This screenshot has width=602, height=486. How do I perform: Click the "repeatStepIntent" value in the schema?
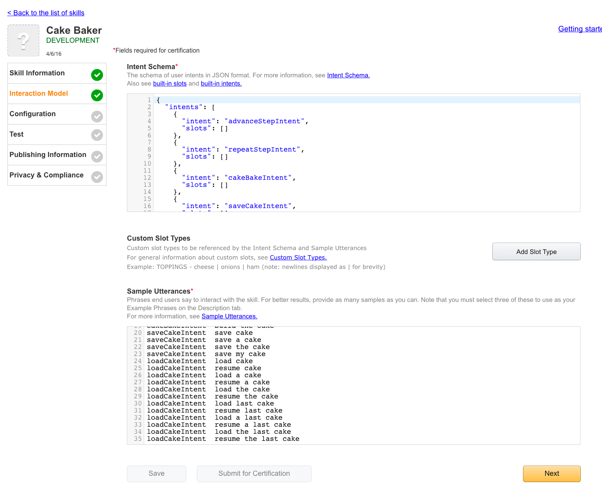coord(262,150)
